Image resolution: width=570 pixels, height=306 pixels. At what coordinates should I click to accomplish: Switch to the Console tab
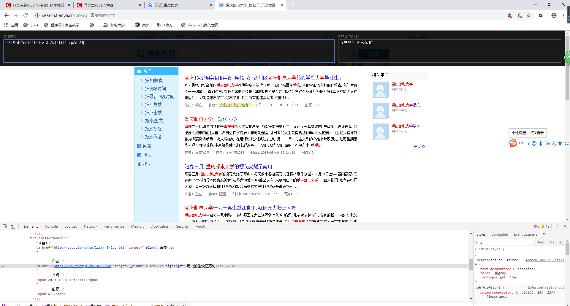pyautogui.click(x=51, y=226)
